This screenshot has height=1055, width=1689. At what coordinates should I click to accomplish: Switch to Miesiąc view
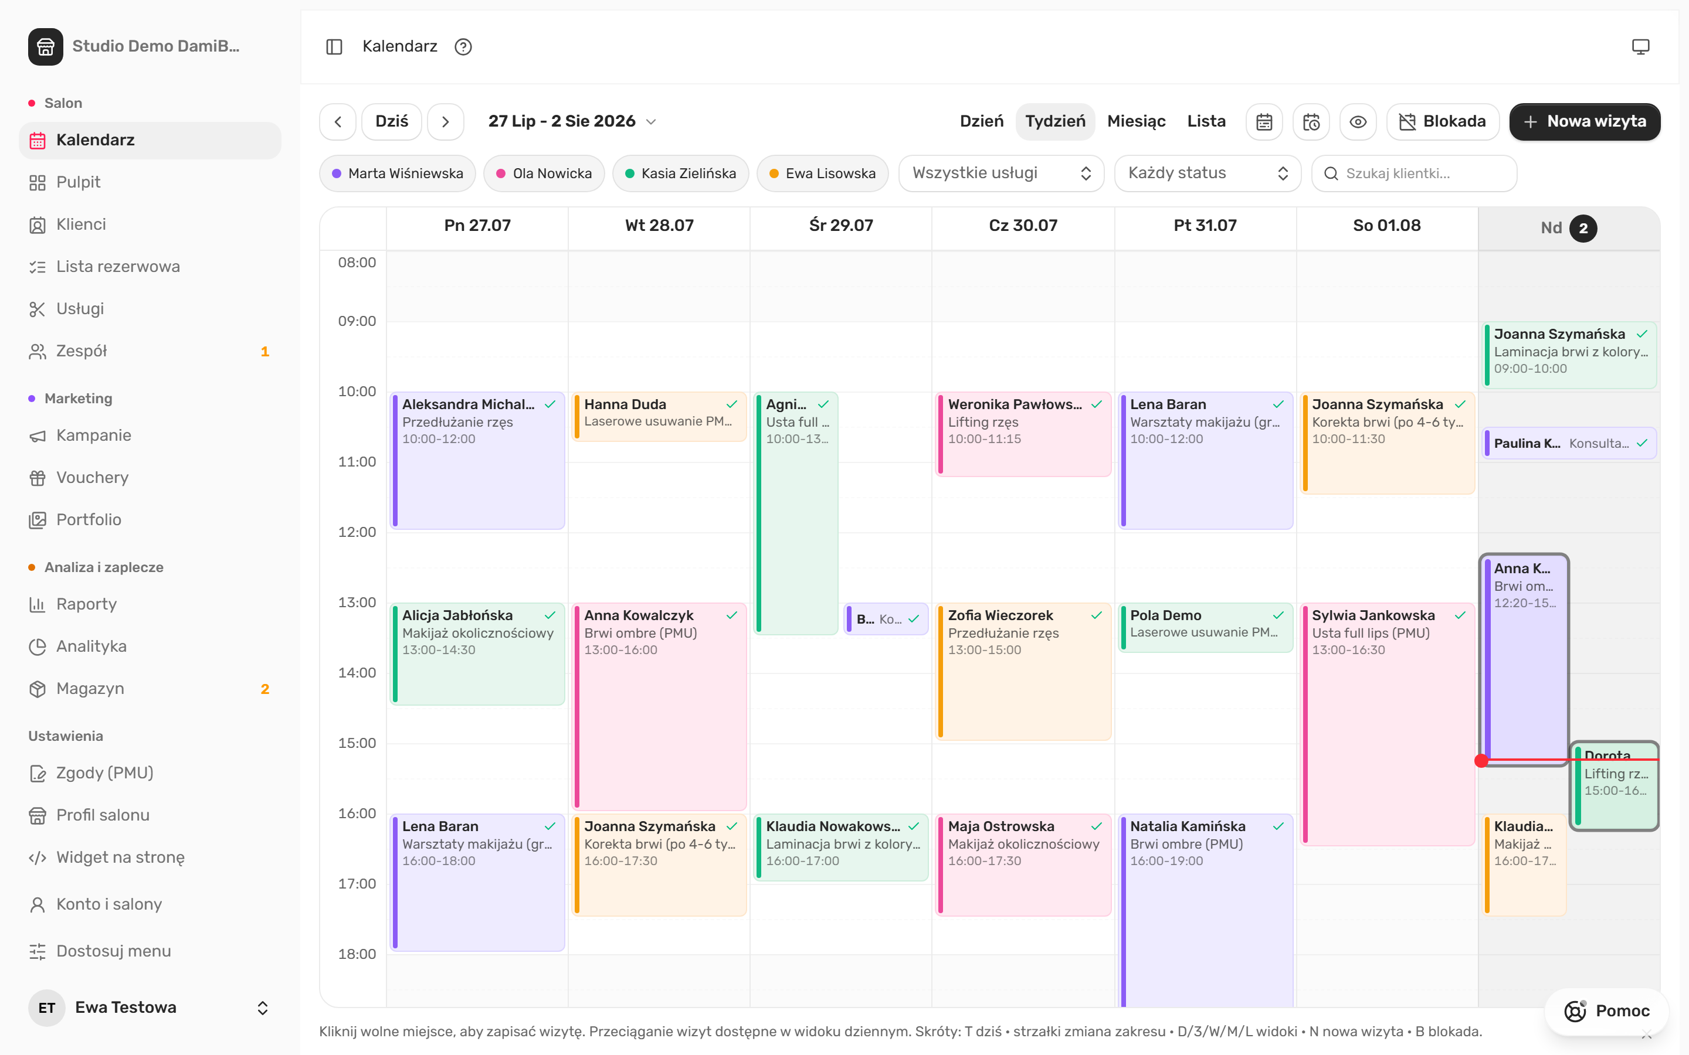(1136, 122)
